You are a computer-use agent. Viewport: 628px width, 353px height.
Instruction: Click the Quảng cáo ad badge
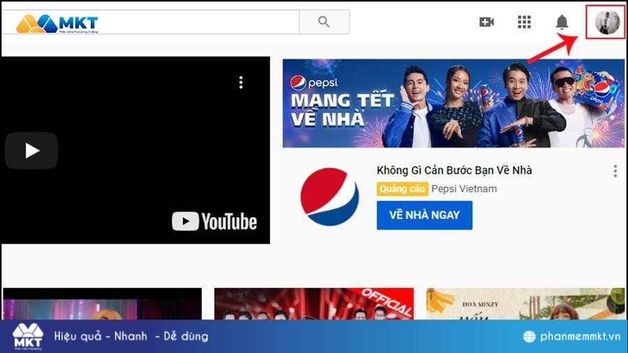[402, 189]
